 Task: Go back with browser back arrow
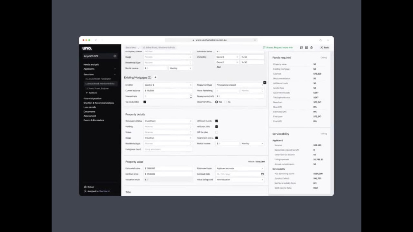point(96,40)
